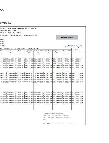
Task: Select the ANGGARAN PETIKAN LANJUTAN title line
Action: click(x=18, y=28)
